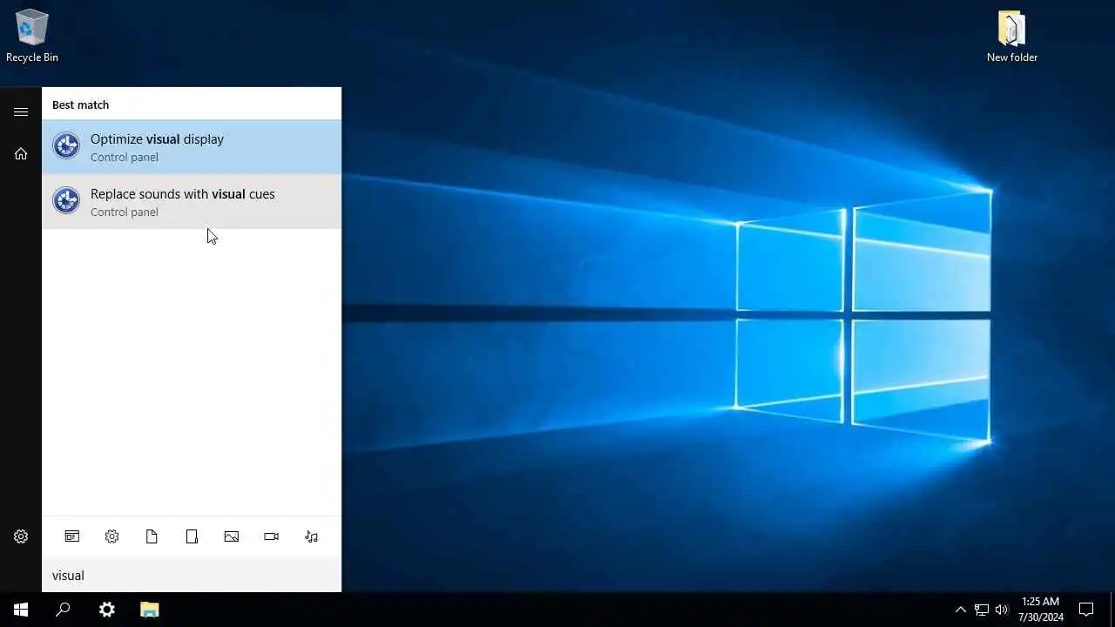Open File Explorer from the taskbar

150,610
